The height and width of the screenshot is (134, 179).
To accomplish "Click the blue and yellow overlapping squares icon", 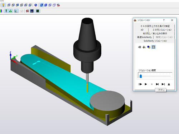I will point(149,47).
